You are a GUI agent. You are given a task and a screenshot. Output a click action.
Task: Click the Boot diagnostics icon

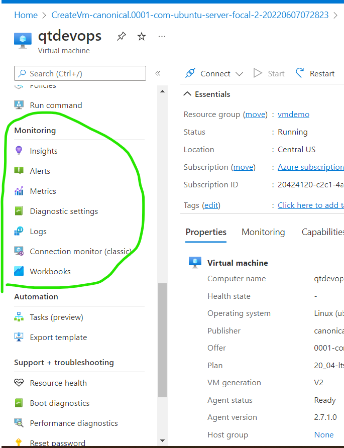click(x=19, y=403)
